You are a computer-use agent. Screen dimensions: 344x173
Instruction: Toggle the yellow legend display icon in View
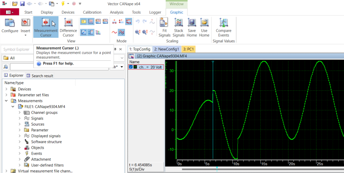tap(84, 22)
